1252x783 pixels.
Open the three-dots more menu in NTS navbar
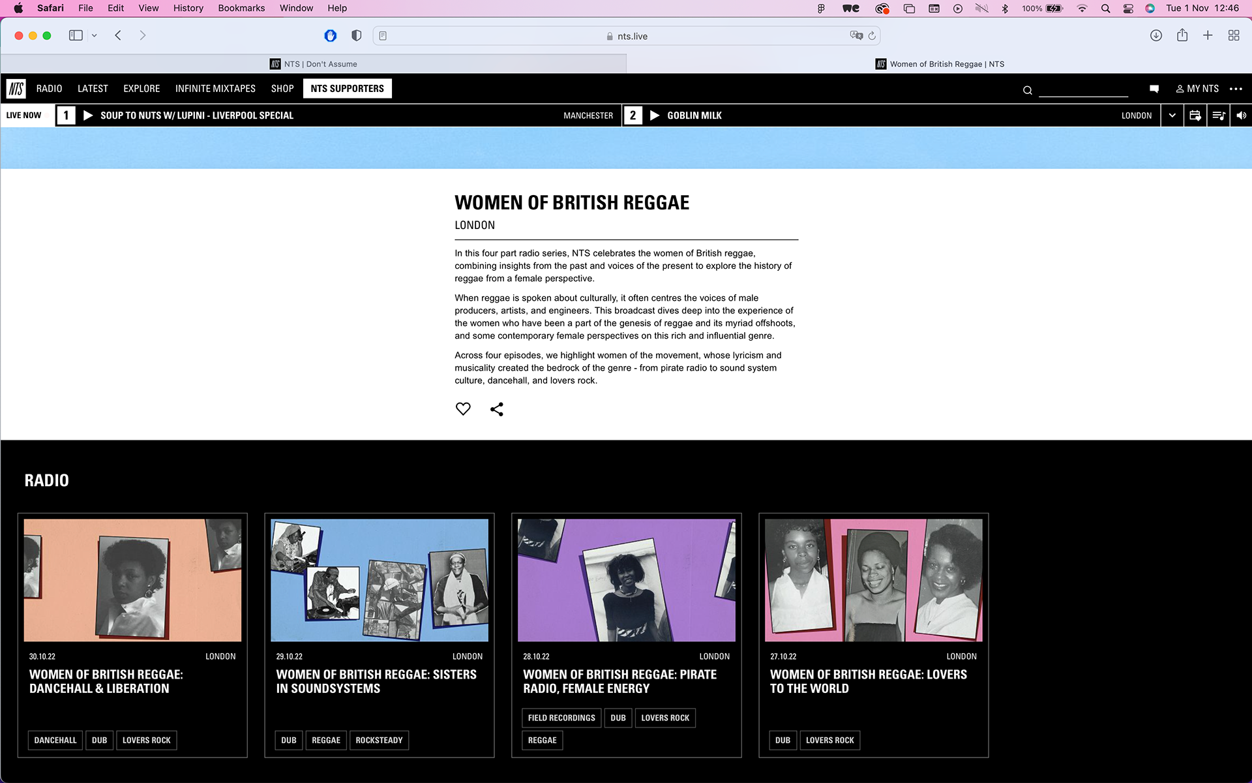pyautogui.click(x=1236, y=89)
